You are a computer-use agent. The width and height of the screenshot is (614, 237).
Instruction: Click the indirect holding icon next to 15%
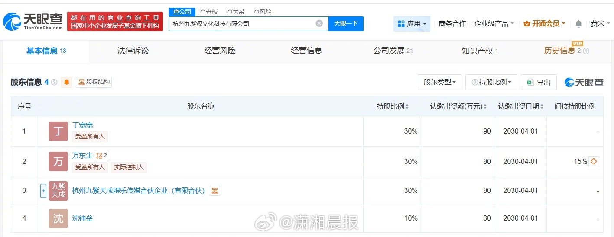click(594, 162)
